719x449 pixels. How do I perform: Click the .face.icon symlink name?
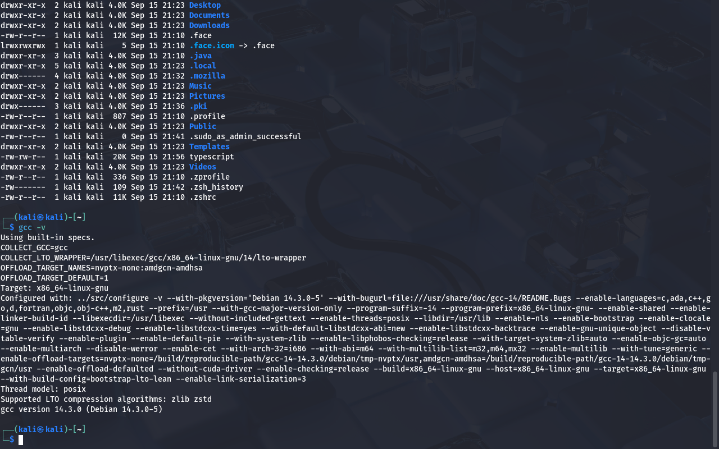(212, 45)
